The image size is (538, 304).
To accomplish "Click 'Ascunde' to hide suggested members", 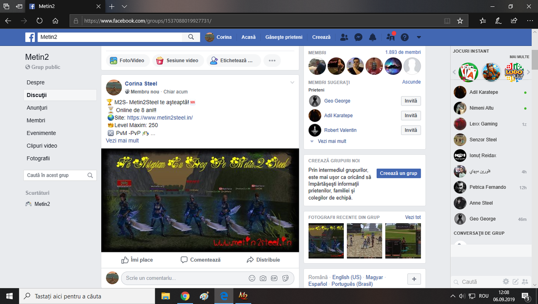I will point(411,82).
